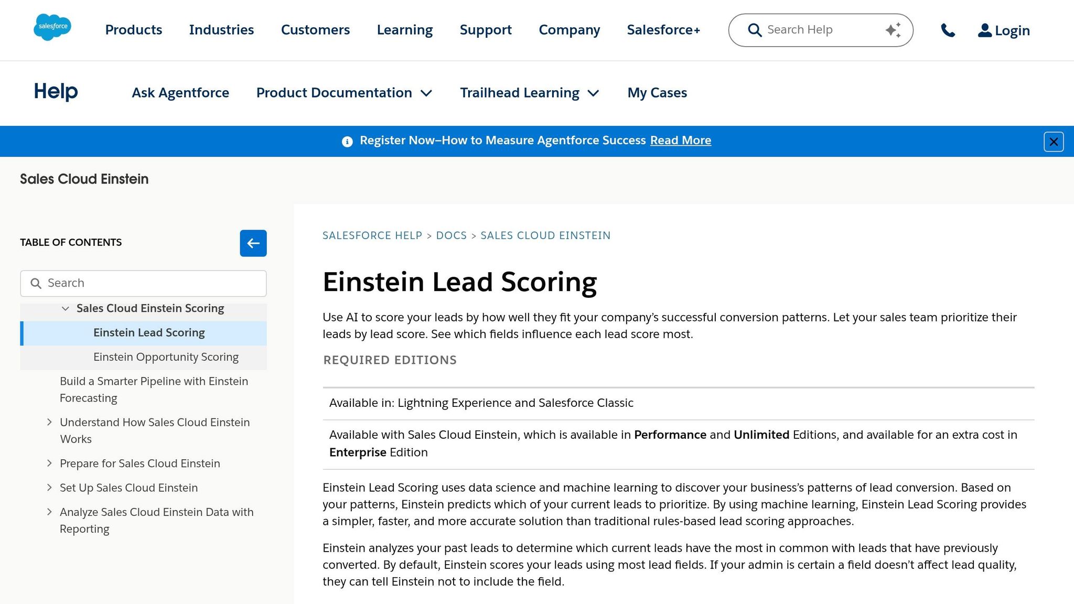The width and height of the screenshot is (1074, 604).
Task: Expand Set Up Sales Cloud Einstein
Action: (49, 488)
